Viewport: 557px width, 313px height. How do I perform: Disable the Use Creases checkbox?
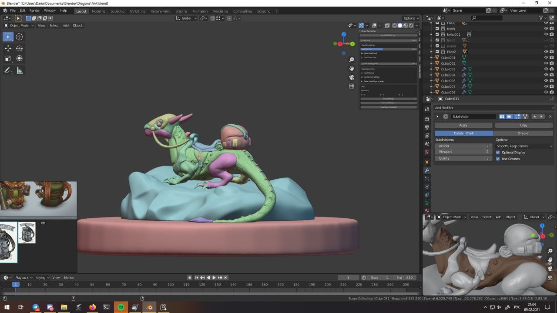pos(498,159)
